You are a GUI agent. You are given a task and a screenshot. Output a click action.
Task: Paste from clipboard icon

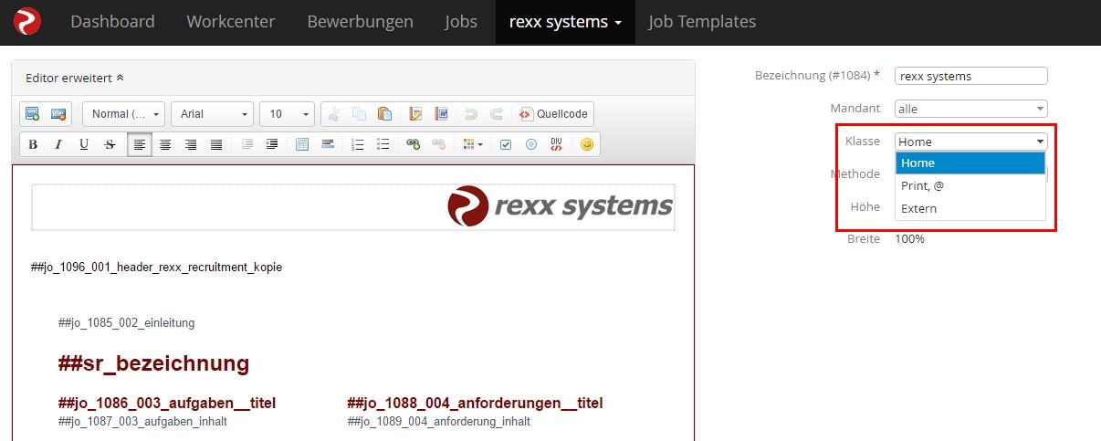pos(384,114)
